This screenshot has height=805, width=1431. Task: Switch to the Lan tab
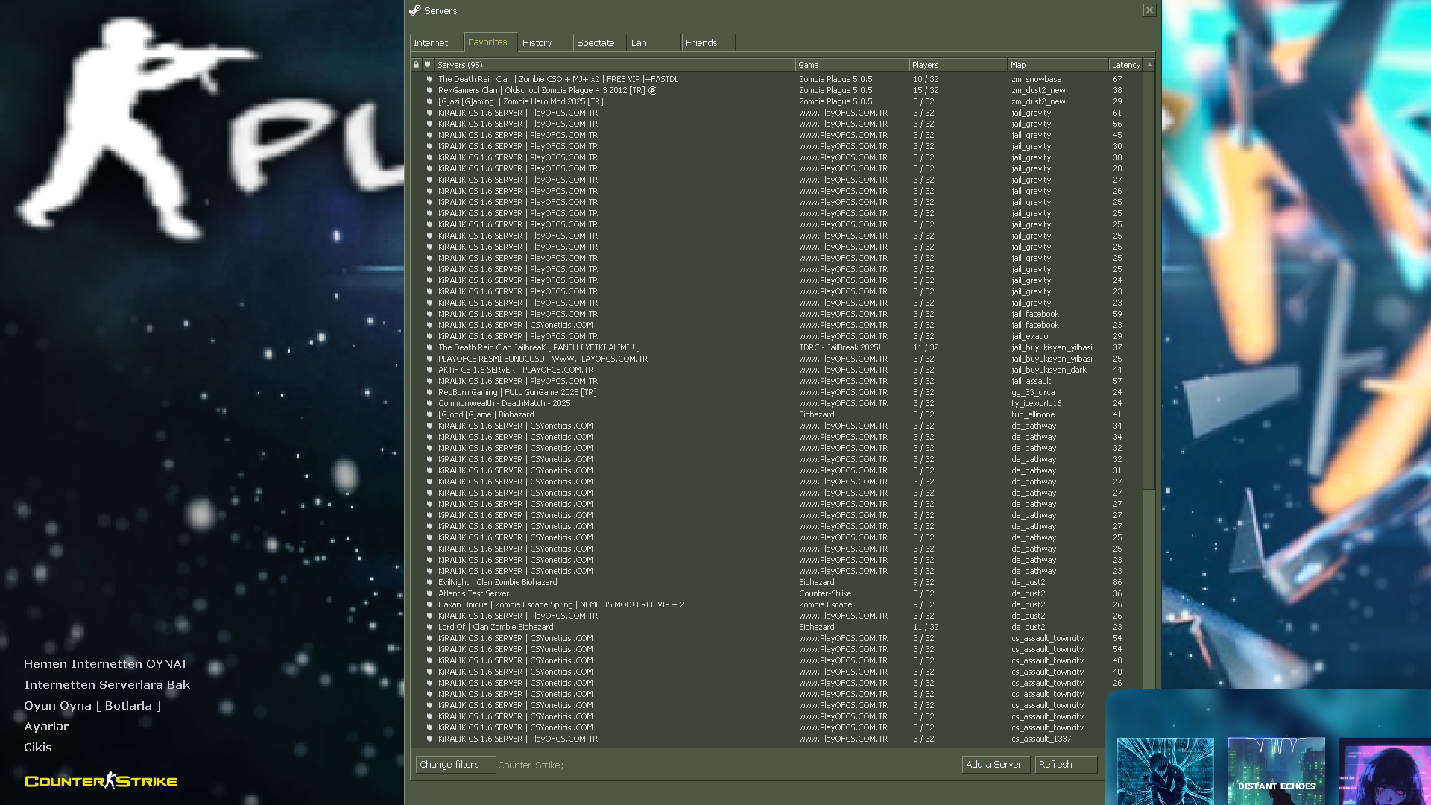654,43
